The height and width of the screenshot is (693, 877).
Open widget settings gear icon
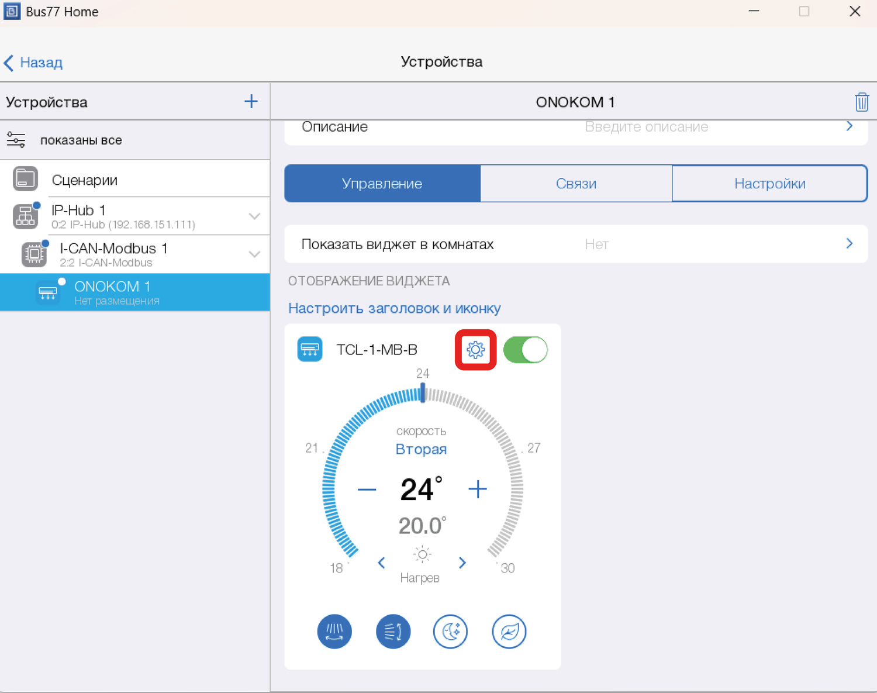click(475, 350)
